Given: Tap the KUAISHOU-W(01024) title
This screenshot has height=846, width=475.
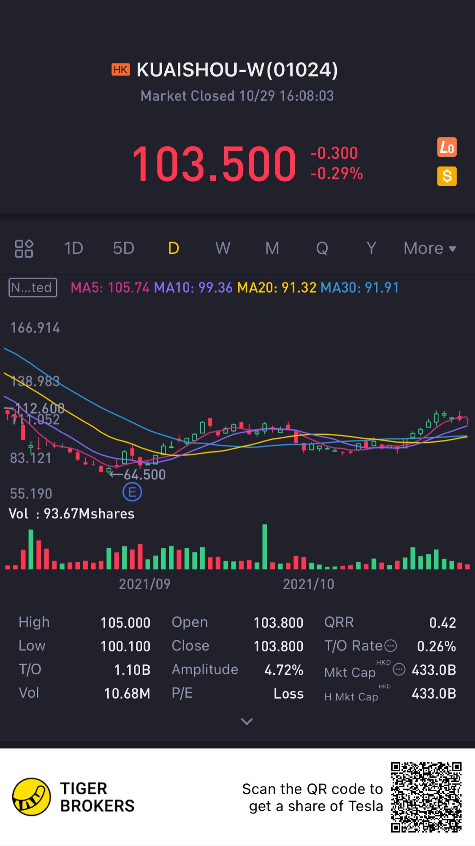Looking at the screenshot, I should (237, 70).
